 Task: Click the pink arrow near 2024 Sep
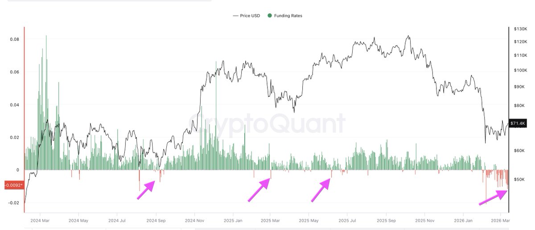(x=146, y=189)
